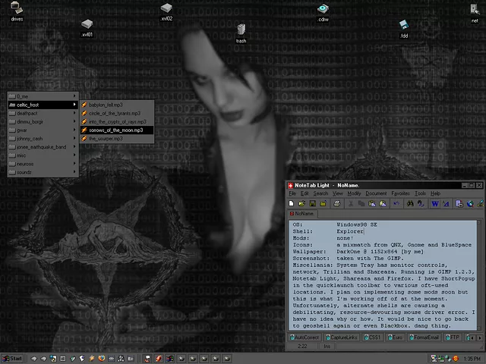This screenshot has width=486, height=364.
Task: Open the trash desktop icon
Action: [241, 32]
